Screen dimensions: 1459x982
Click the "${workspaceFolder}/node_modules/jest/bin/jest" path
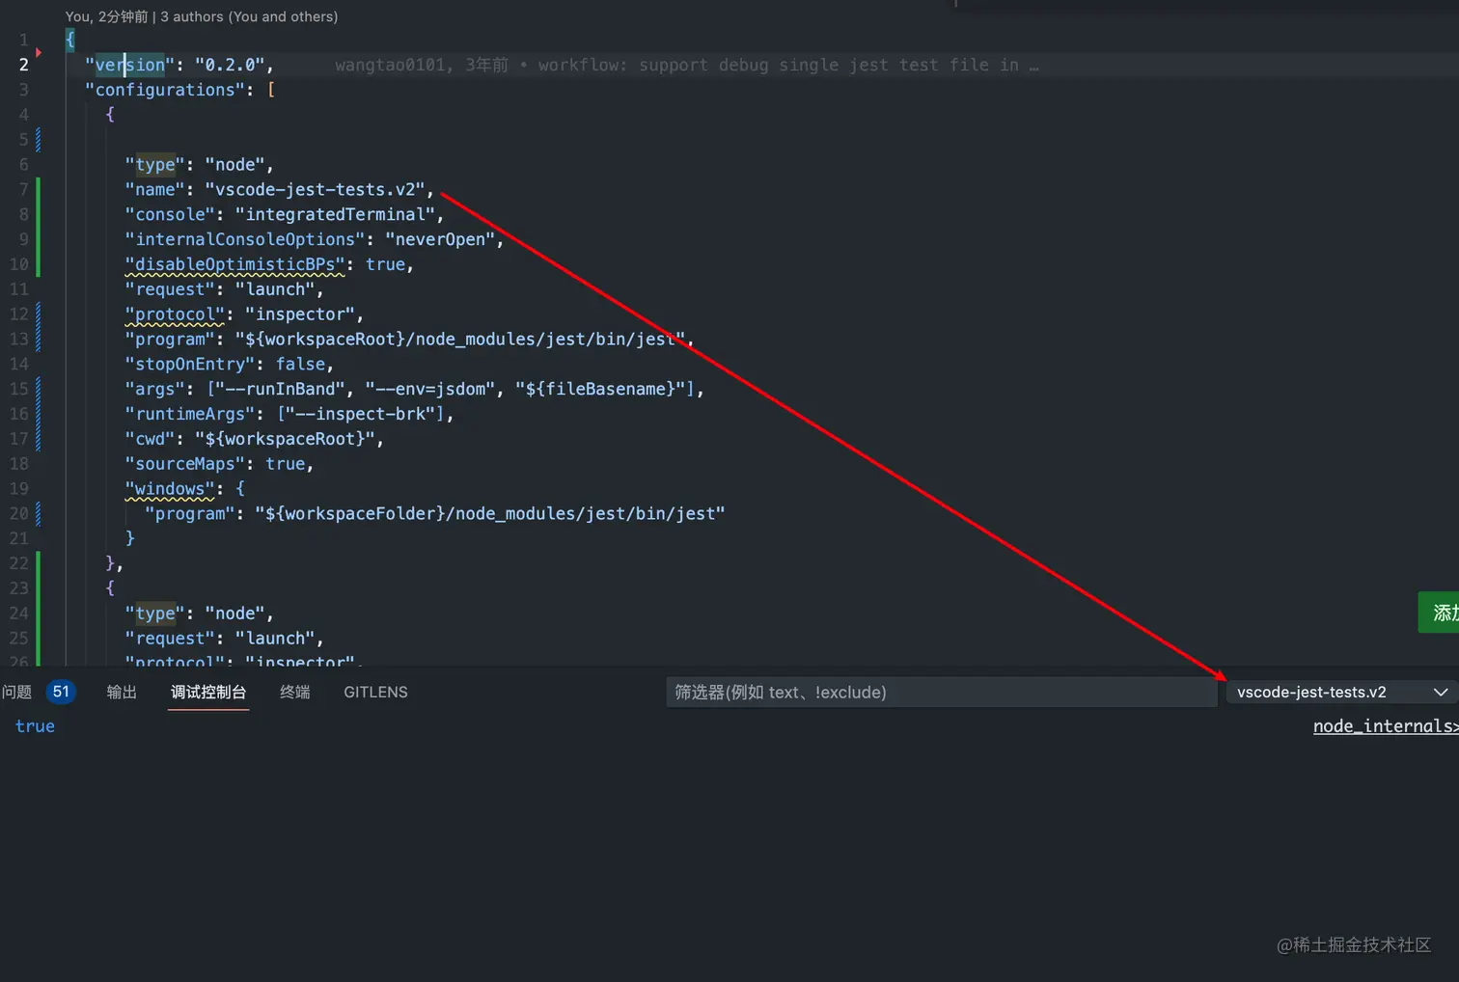[x=490, y=513]
